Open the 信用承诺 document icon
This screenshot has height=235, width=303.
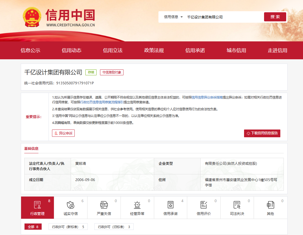[x=170, y=205]
